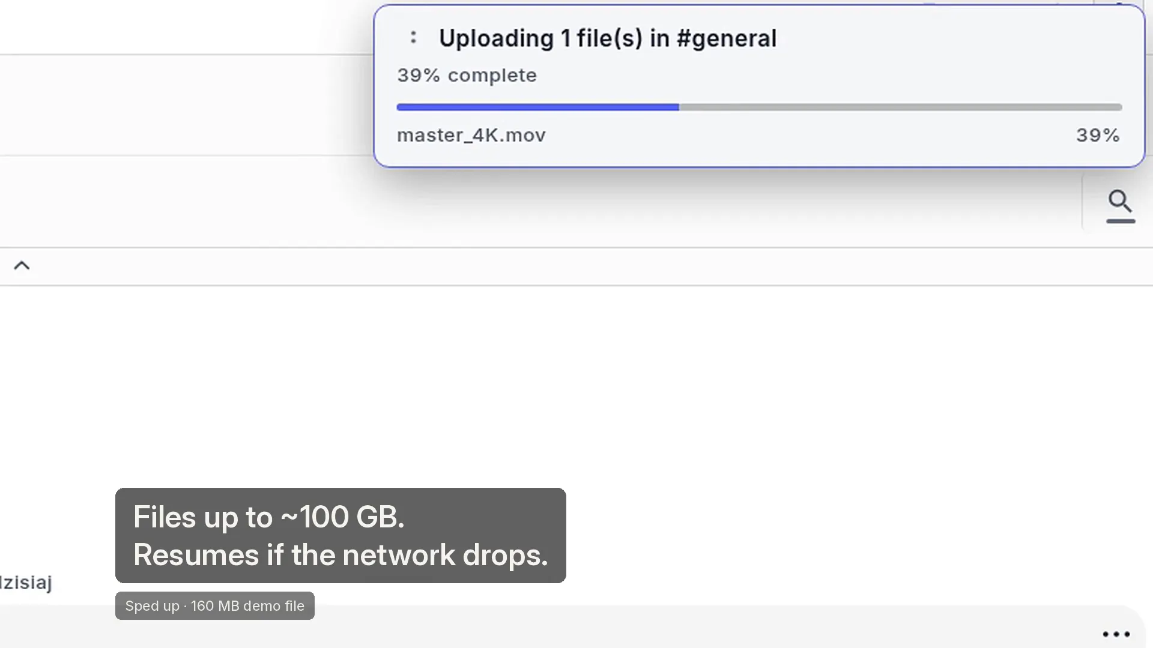Click the empty message list area
This screenshot has width=1153, height=648.
576,384
